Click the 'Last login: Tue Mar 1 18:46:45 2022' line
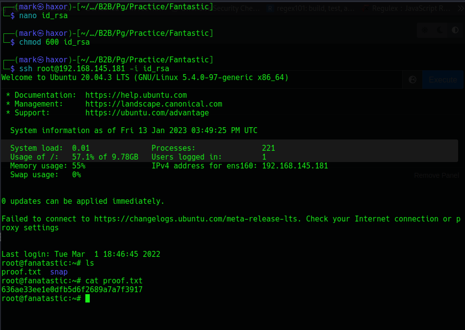The width and height of the screenshot is (465, 330). (80, 254)
